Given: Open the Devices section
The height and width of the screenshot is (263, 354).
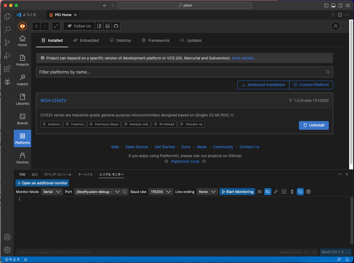Looking at the screenshot, I should pyautogui.click(x=22, y=158).
